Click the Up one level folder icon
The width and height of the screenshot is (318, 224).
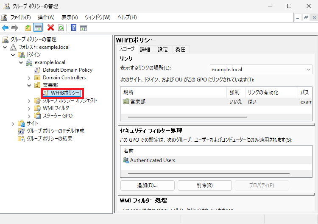coord(28,28)
